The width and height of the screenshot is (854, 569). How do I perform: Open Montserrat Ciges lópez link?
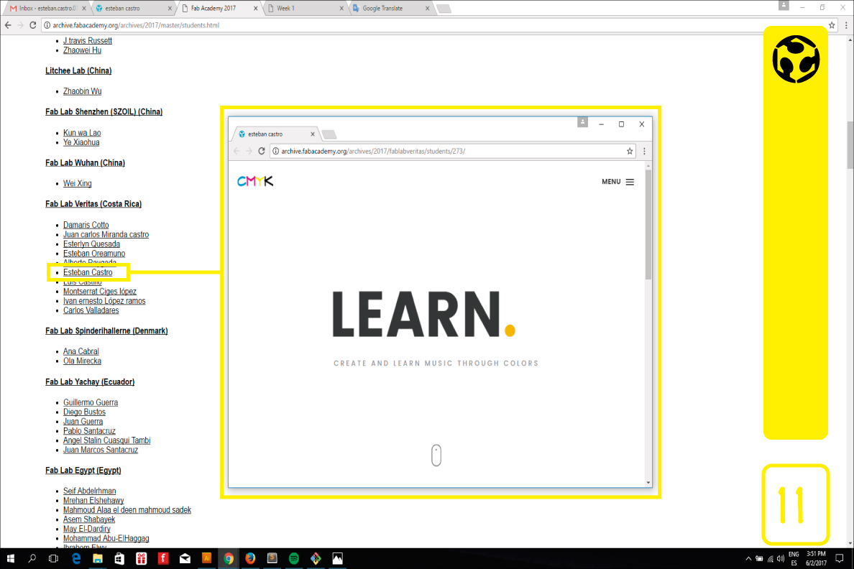pyautogui.click(x=100, y=291)
